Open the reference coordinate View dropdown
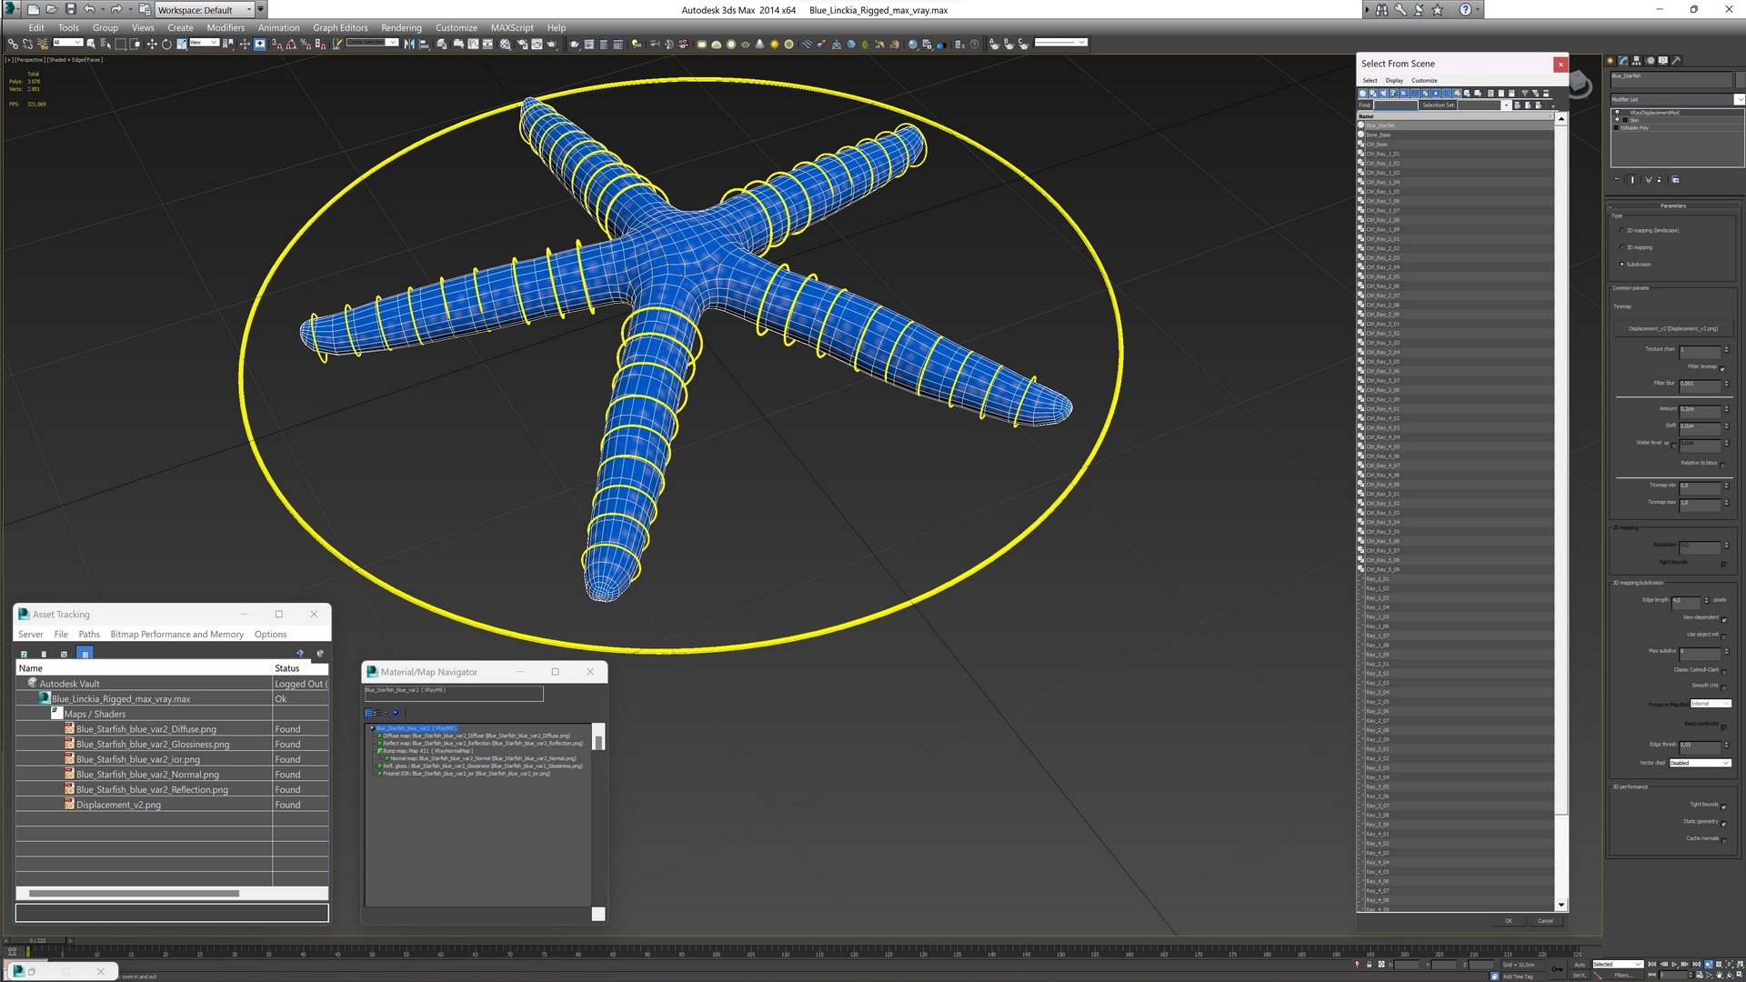The width and height of the screenshot is (1746, 982). tap(204, 43)
